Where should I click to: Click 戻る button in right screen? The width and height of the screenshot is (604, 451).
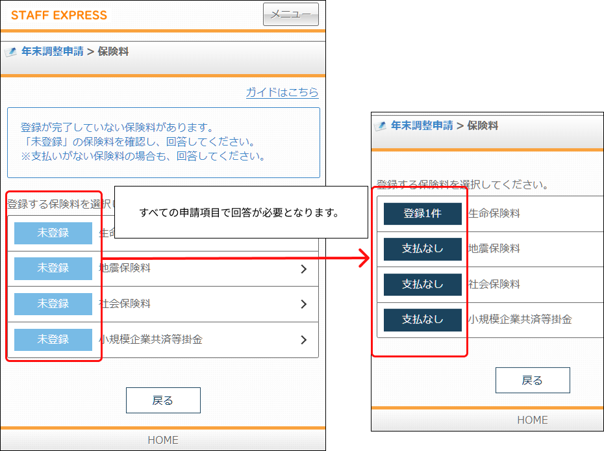pyautogui.click(x=533, y=380)
